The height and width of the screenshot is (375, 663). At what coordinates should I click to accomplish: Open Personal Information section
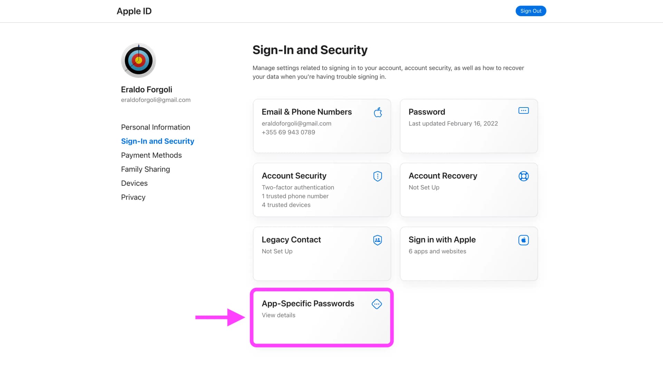[x=155, y=127]
